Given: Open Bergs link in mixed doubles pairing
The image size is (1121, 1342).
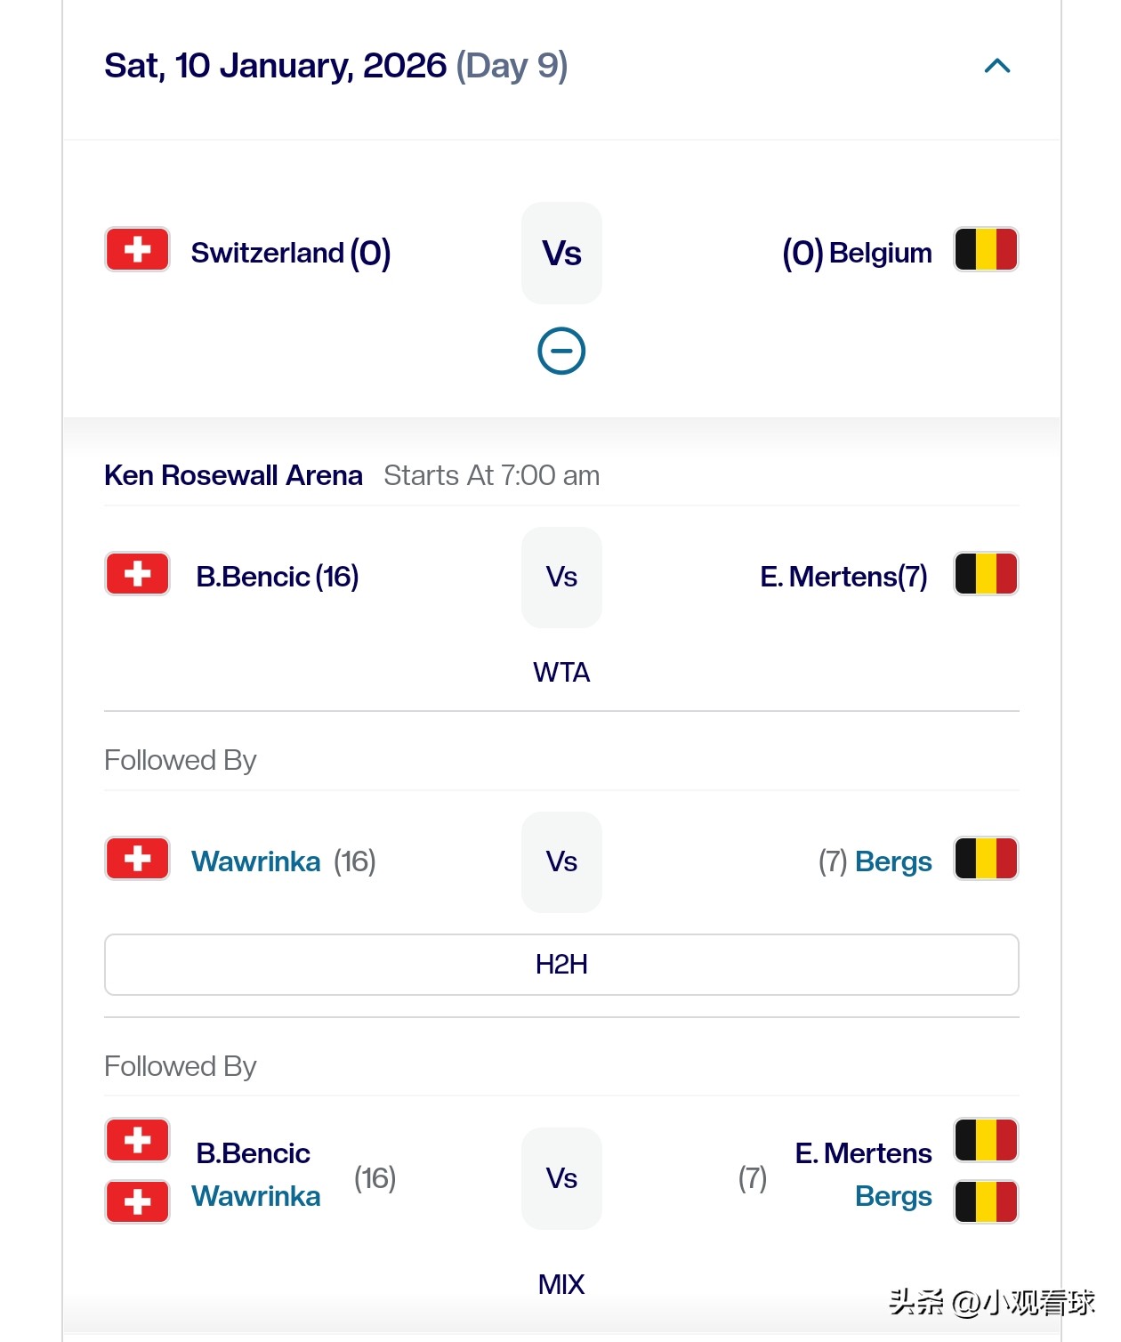Looking at the screenshot, I should [893, 1196].
